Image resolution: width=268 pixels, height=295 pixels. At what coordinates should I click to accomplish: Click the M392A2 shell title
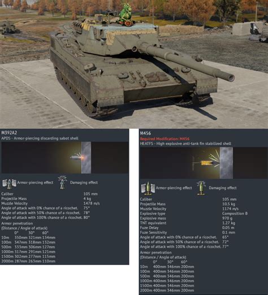click(x=9, y=133)
